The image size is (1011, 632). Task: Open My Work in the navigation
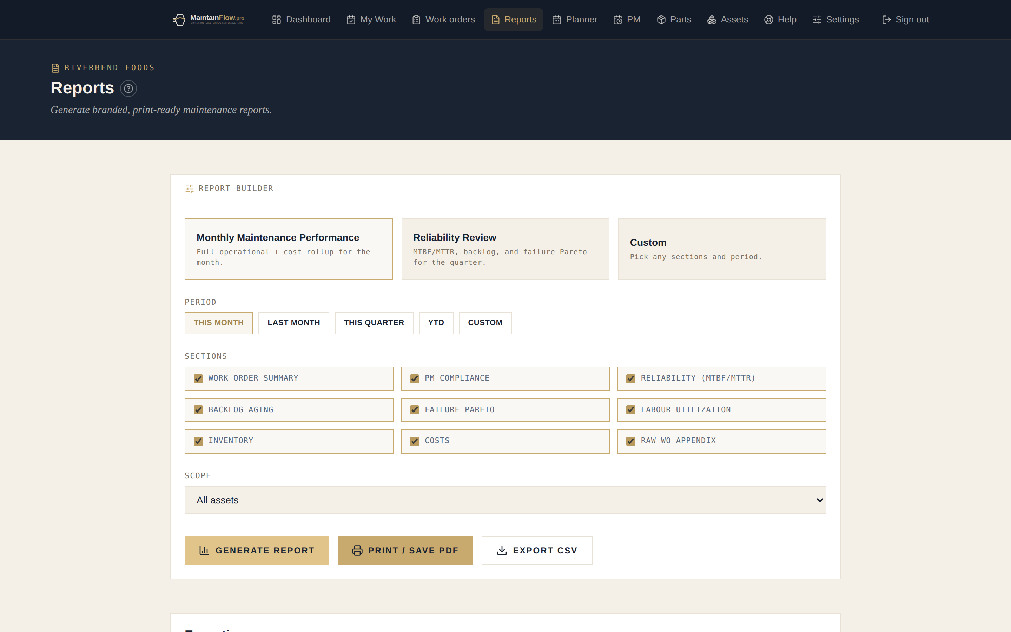pyautogui.click(x=371, y=20)
